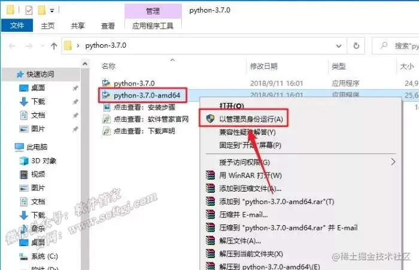This screenshot has width=419, height=270.
Task: Open the 文件 ribbon tab
Action: pyautogui.click(x=17, y=26)
